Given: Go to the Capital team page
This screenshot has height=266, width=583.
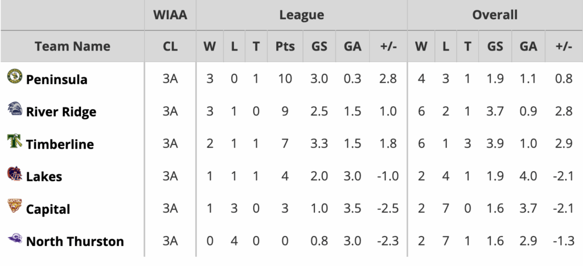Looking at the screenshot, I should 48,209.
